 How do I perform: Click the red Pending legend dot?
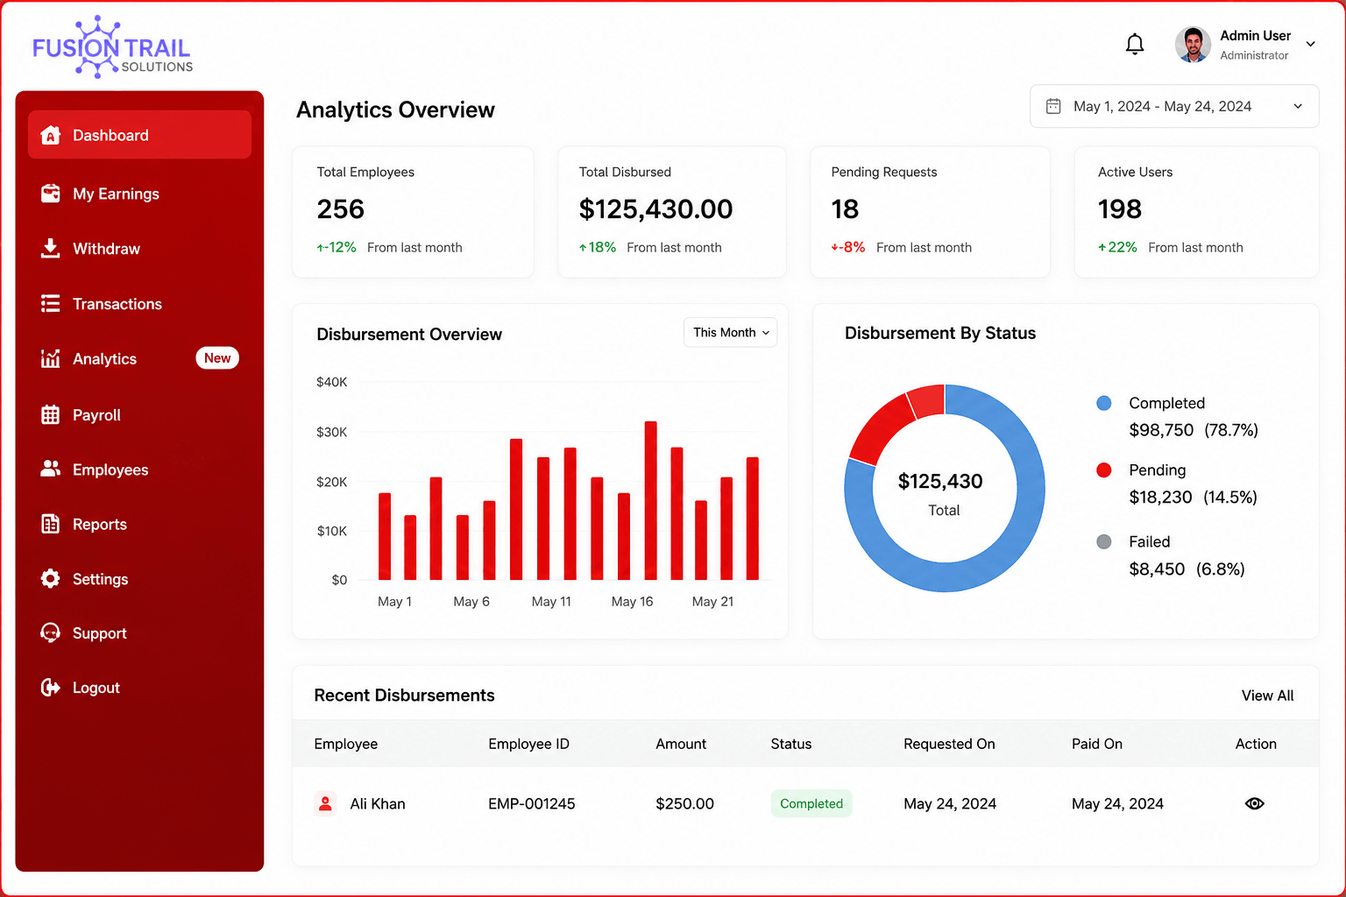coord(1104,470)
